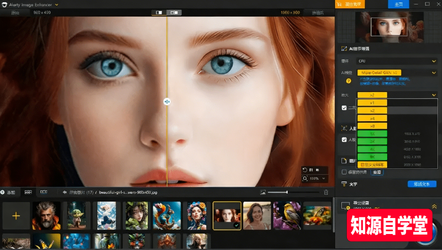Click the rotate icon in preview controls
442x250 pixels.
point(304,170)
